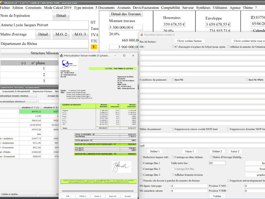Click the Saisie 2 button
Viewport: 265px width, 199px height.
coord(235,151)
